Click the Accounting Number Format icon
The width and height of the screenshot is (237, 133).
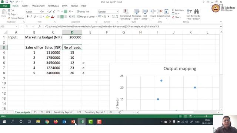[100, 17]
